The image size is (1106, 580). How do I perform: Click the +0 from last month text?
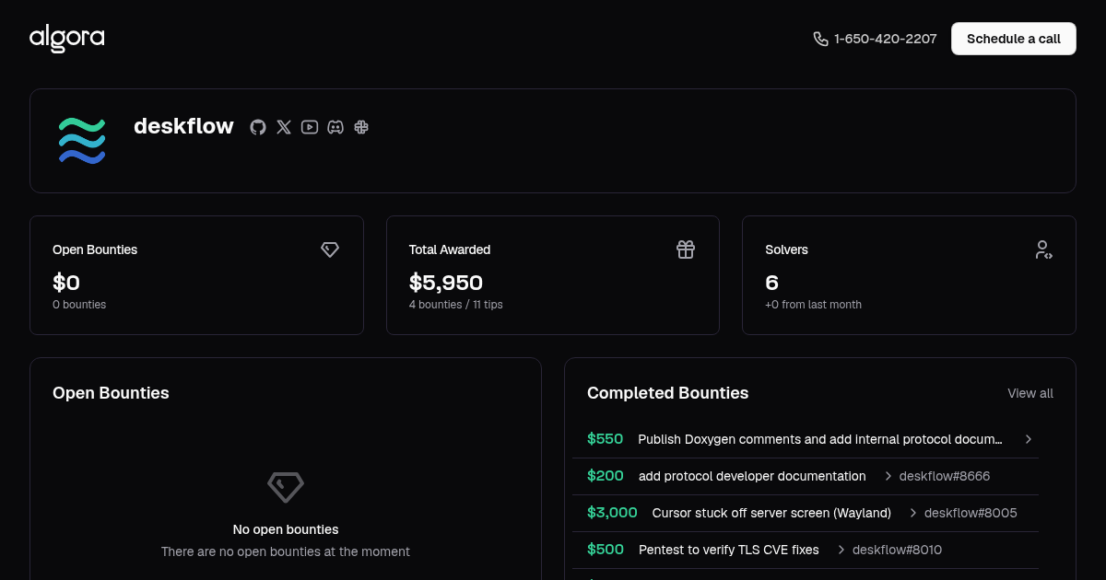[x=814, y=305]
